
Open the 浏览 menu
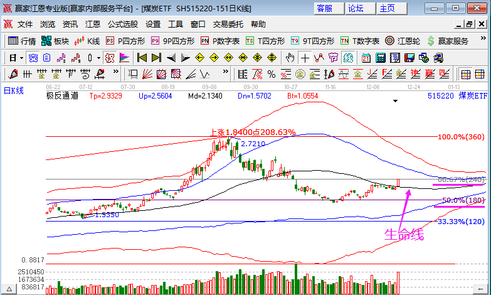coord(48,24)
